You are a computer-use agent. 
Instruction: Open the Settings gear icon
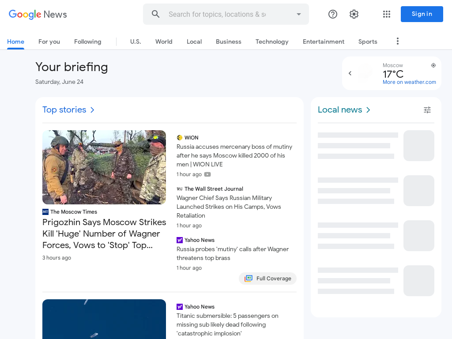pyautogui.click(x=354, y=14)
